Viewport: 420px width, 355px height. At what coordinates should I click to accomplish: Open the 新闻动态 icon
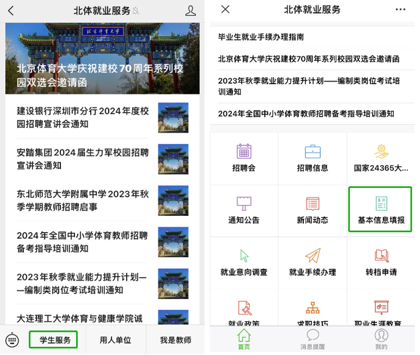coord(313,204)
